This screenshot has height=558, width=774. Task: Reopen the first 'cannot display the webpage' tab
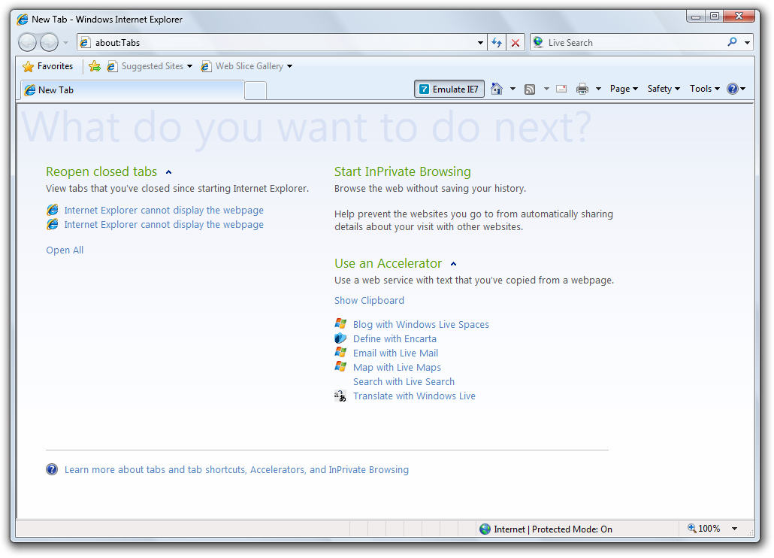pos(163,211)
